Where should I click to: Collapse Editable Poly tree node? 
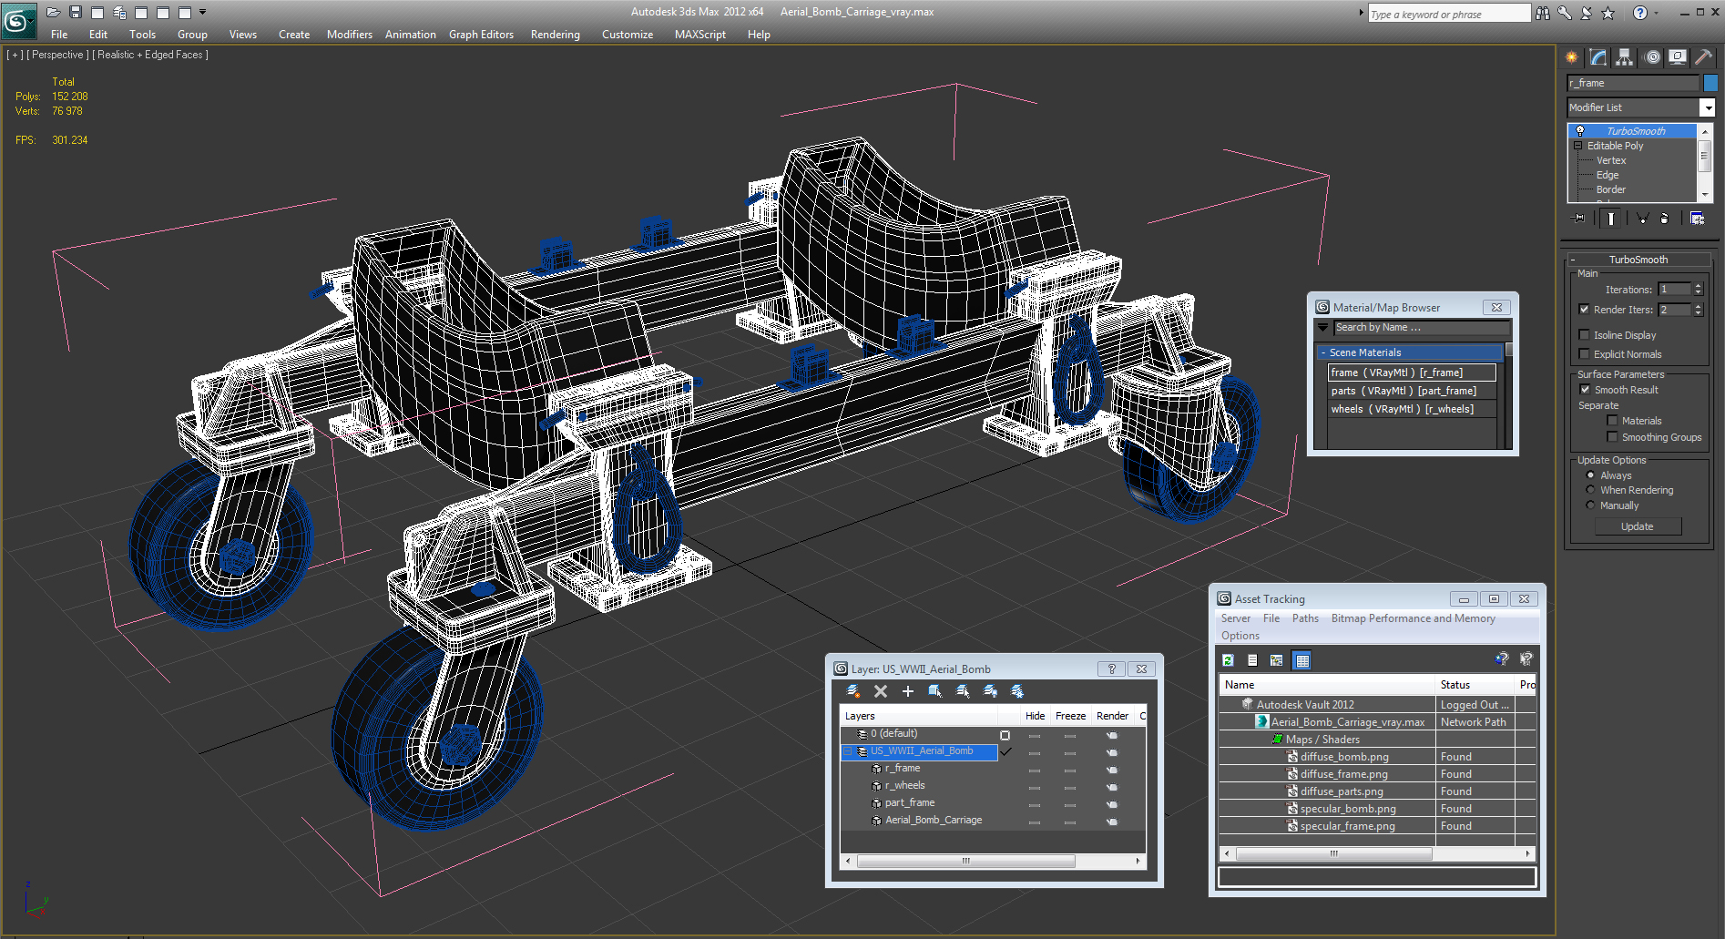pyautogui.click(x=1578, y=146)
